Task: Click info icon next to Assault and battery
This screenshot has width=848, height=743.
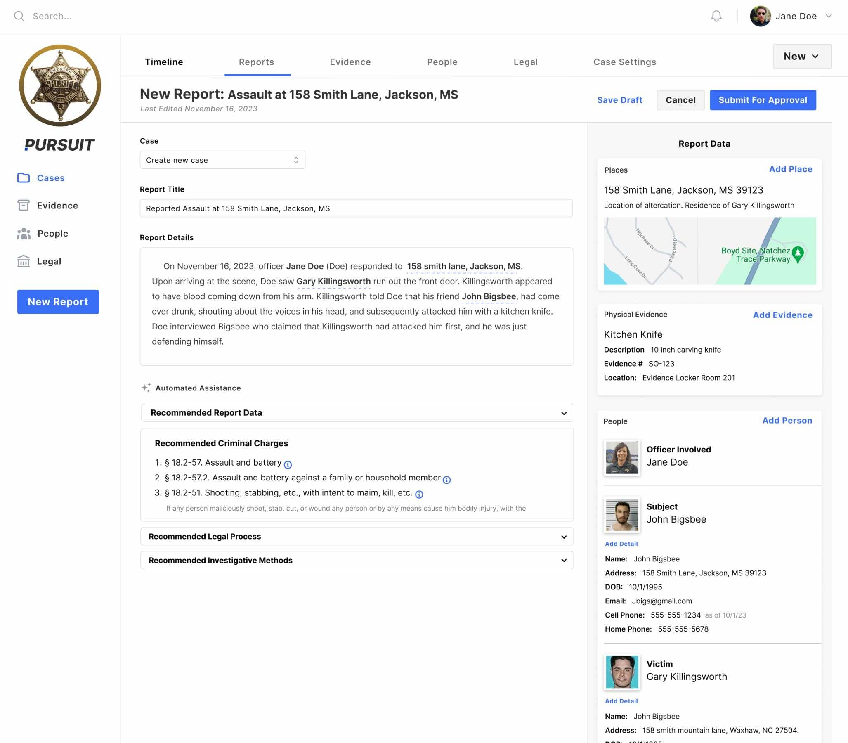Action: (288, 465)
